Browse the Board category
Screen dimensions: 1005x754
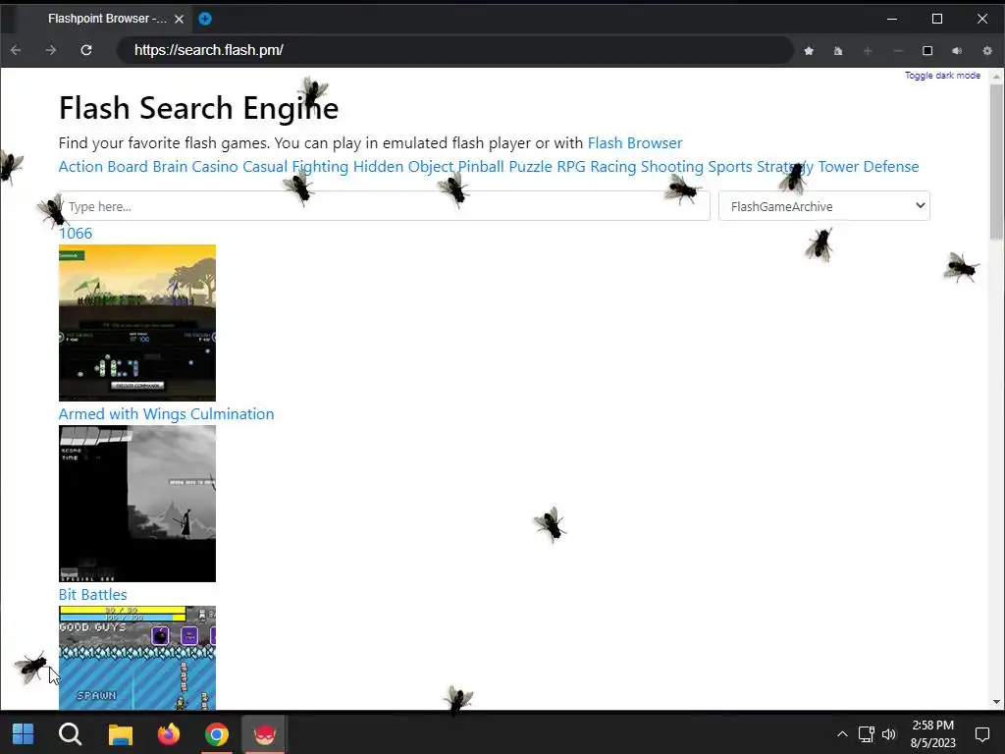128,167
